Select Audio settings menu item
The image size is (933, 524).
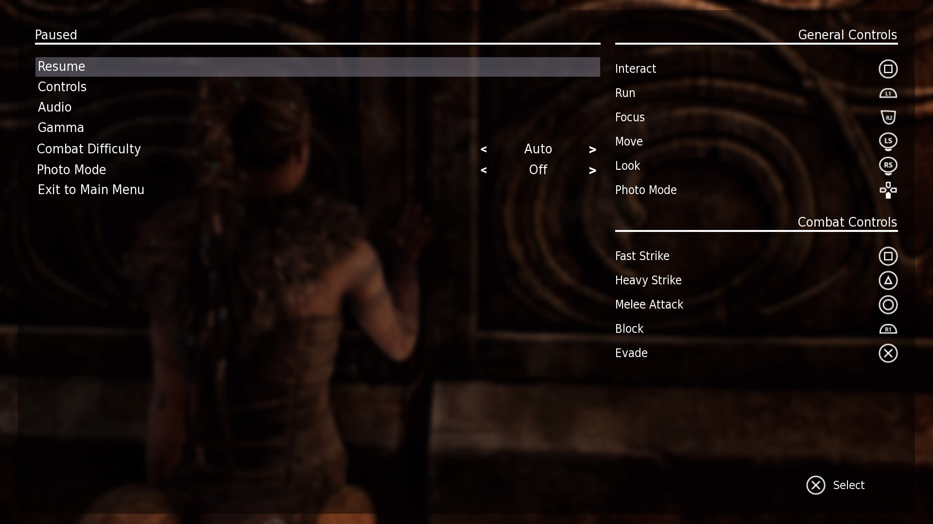(54, 106)
